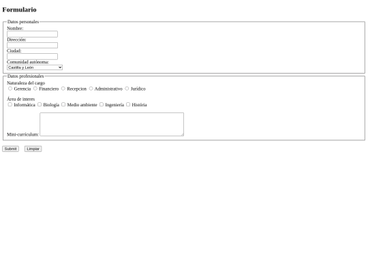Select the Administrativo radio button

tap(91, 89)
